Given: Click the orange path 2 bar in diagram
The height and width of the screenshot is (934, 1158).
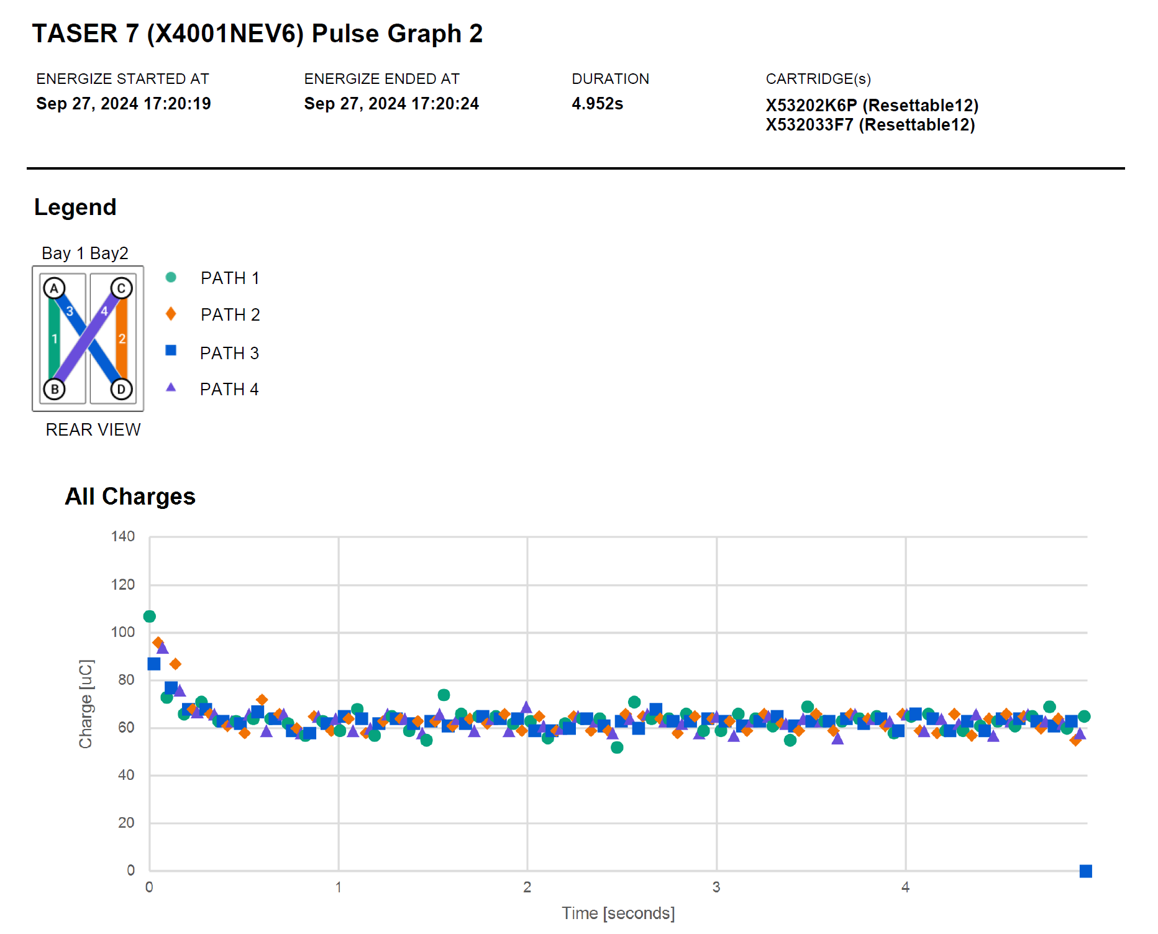Looking at the screenshot, I should (x=122, y=339).
